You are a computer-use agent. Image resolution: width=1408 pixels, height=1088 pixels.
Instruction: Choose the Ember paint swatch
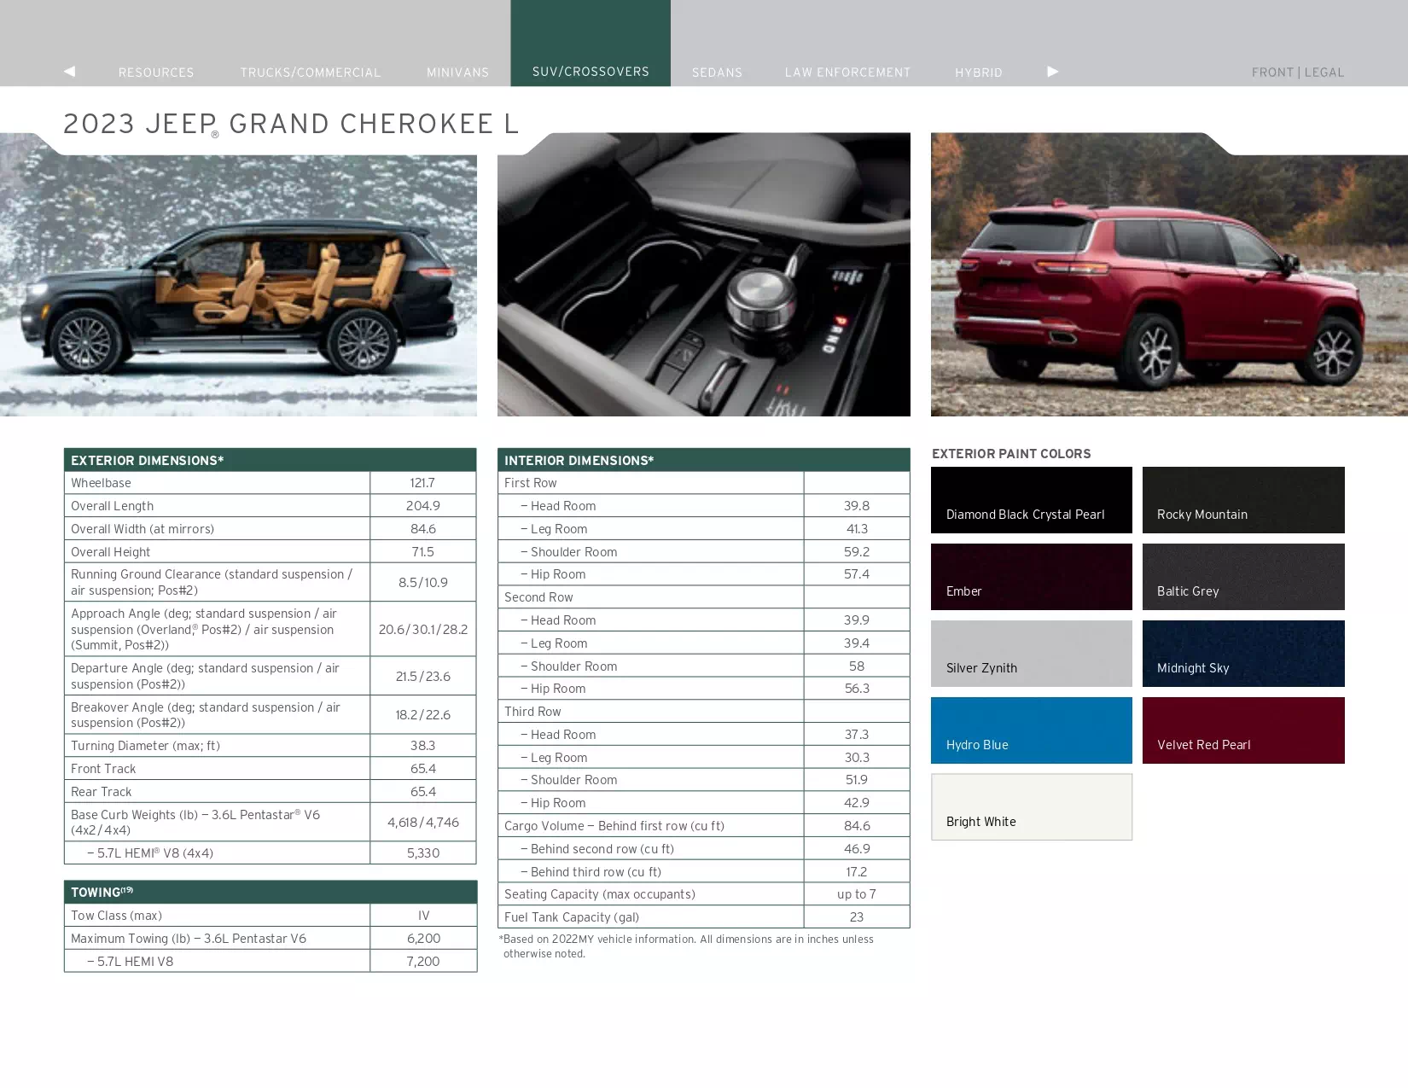(x=1032, y=577)
